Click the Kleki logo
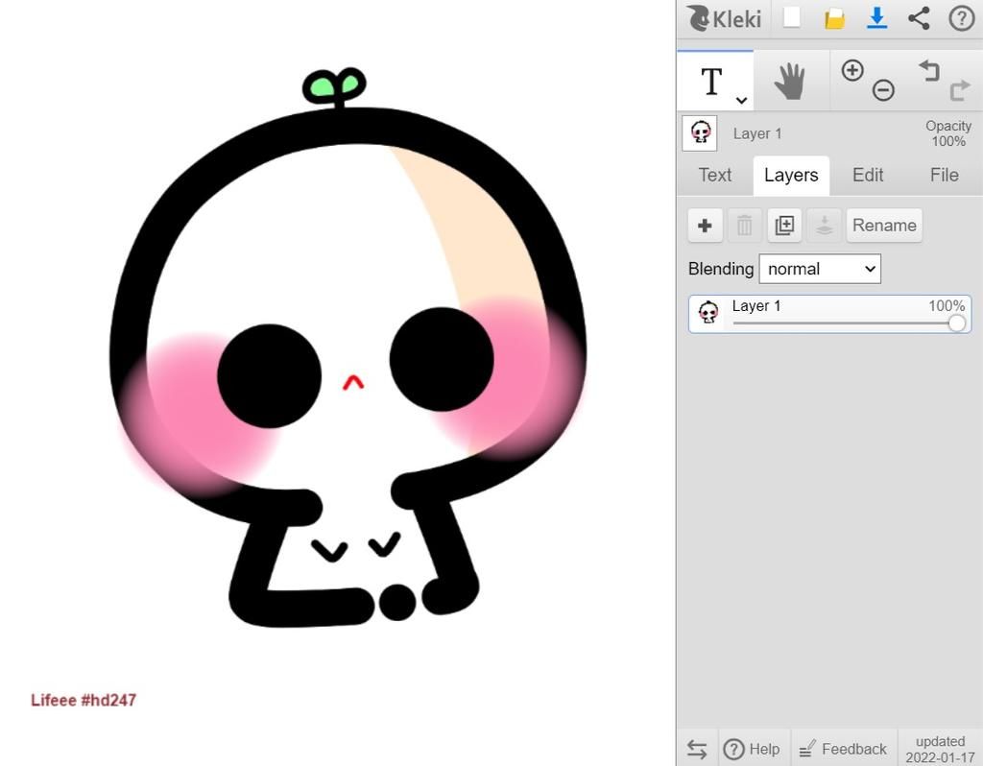Screen dimensions: 983x766 [724, 19]
